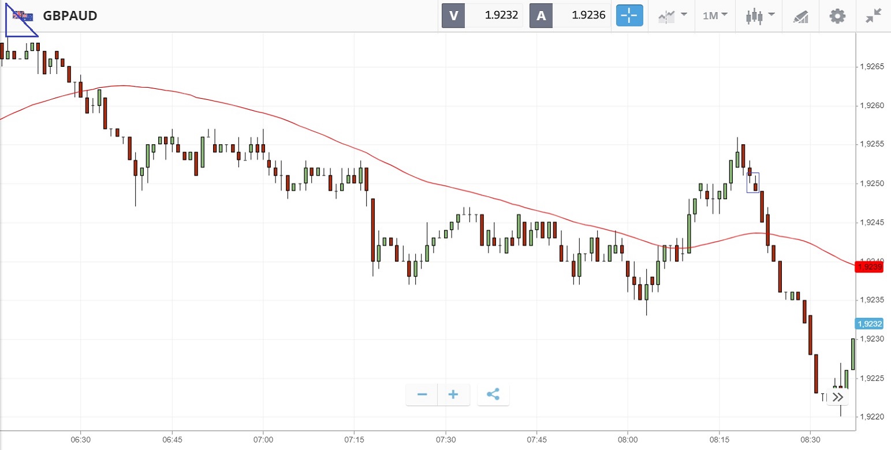Collapse the chart with the shrink arrows
Viewport: 891px width, 450px height.
click(x=874, y=16)
